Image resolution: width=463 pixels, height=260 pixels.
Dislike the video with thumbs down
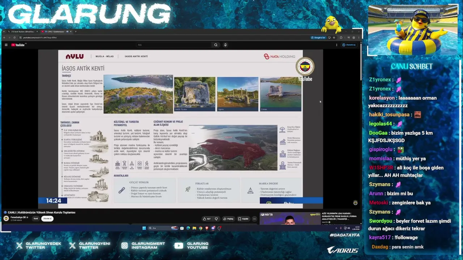(216, 219)
